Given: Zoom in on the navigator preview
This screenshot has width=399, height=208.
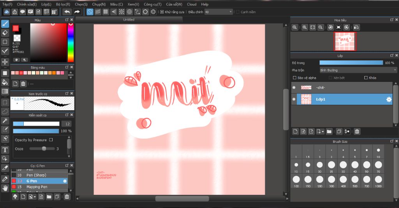Looking at the screenshot, I should click(304, 27).
